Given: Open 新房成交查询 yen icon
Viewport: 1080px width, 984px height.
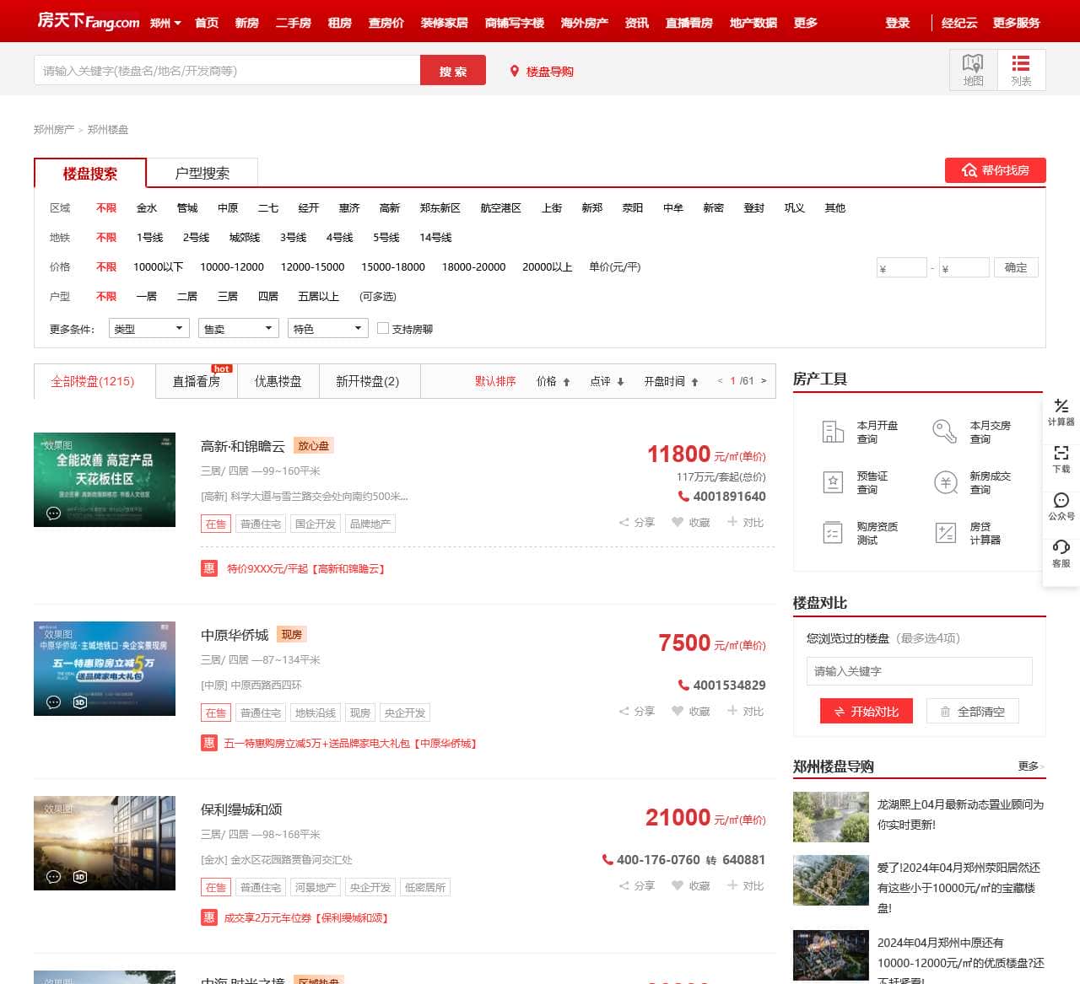Looking at the screenshot, I should 946,482.
